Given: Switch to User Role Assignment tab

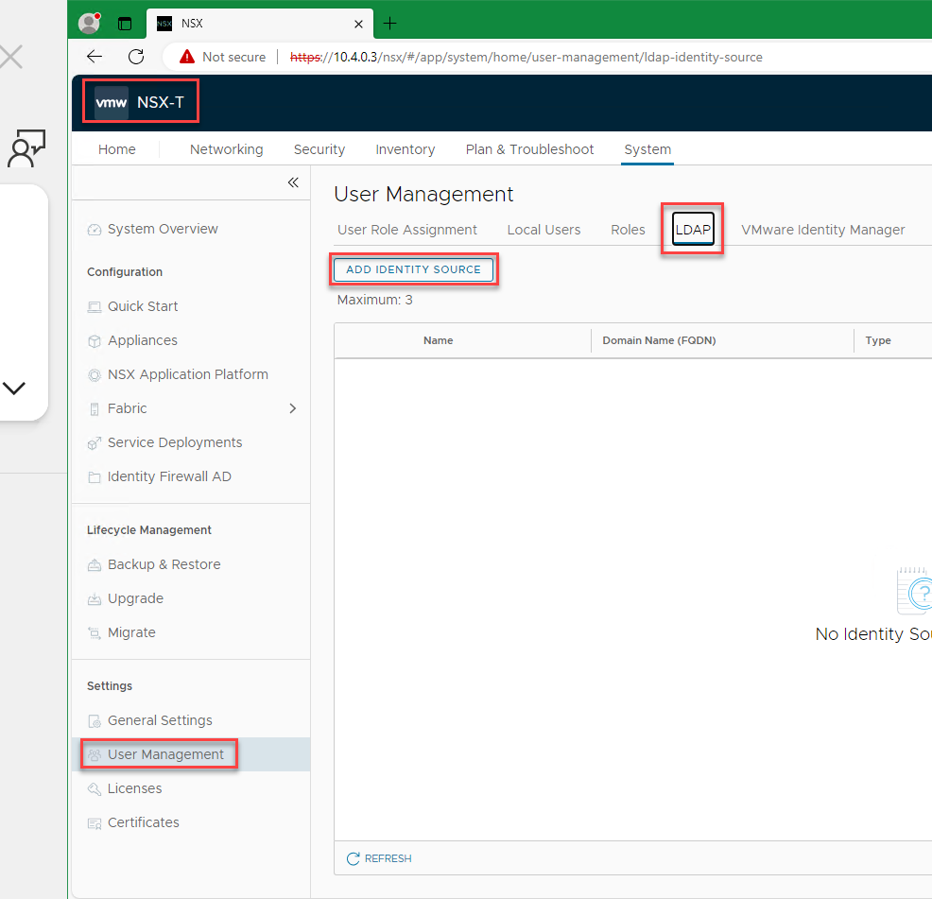Looking at the screenshot, I should (407, 230).
